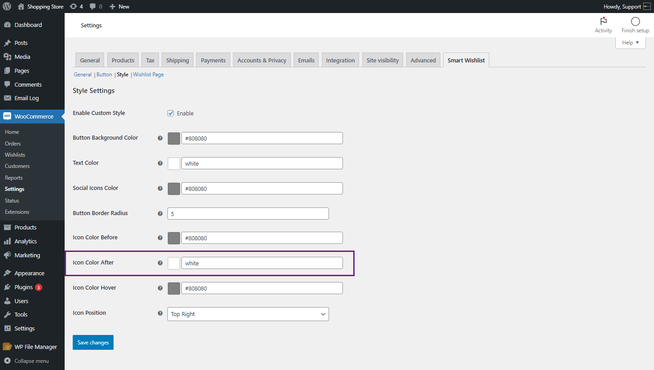This screenshot has height=370, width=654.
Task: Open the General sub-section link
Action: [x=83, y=75]
